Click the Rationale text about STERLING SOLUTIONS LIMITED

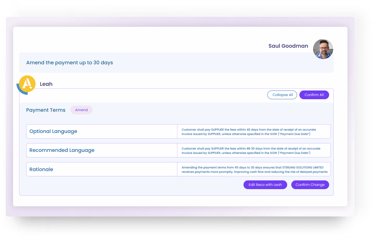click(x=254, y=169)
